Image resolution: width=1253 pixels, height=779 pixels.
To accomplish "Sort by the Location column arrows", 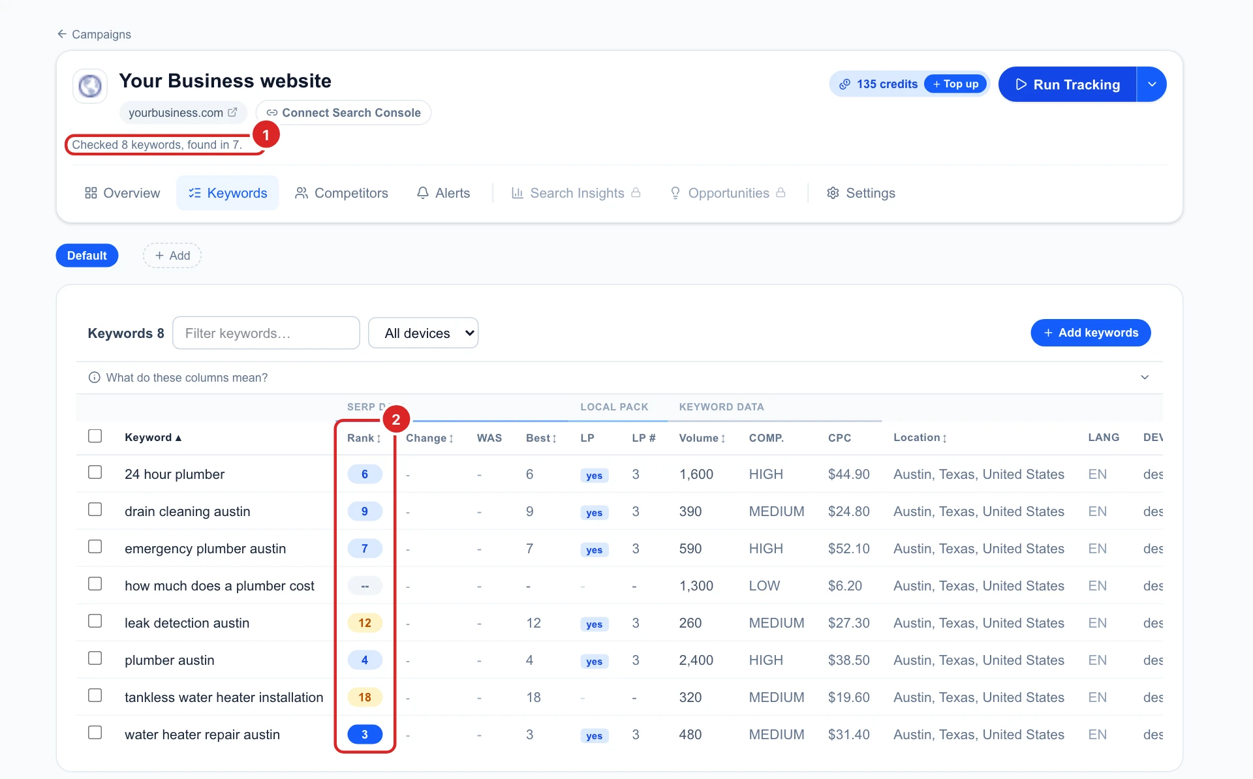I will [x=944, y=438].
